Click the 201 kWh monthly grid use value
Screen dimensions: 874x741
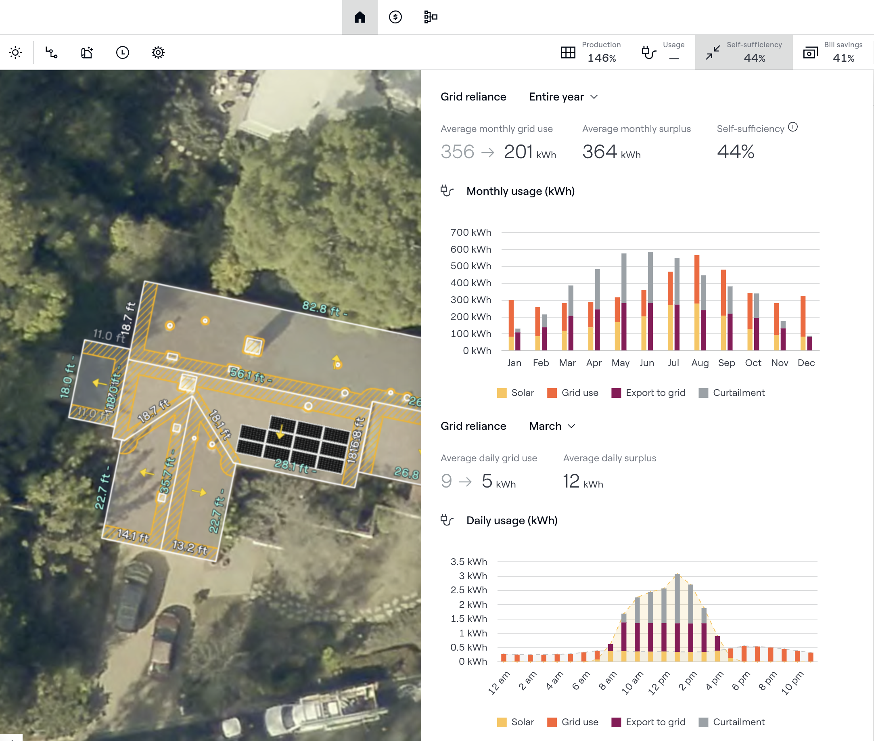click(x=530, y=152)
